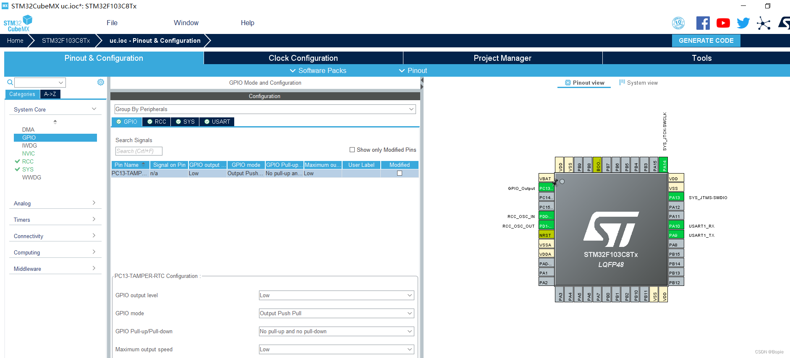Select IWDG in System Core list
The image size is (790, 358).
(x=29, y=145)
